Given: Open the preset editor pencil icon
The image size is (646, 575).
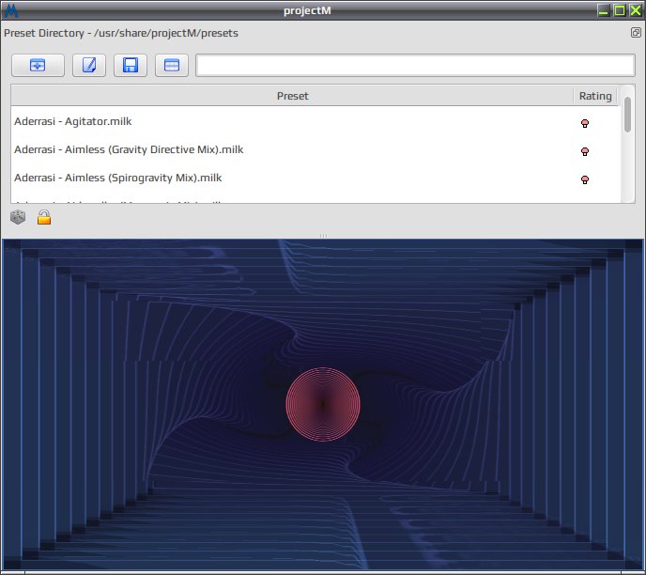Looking at the screenshot, I should (x=89, y=65).
